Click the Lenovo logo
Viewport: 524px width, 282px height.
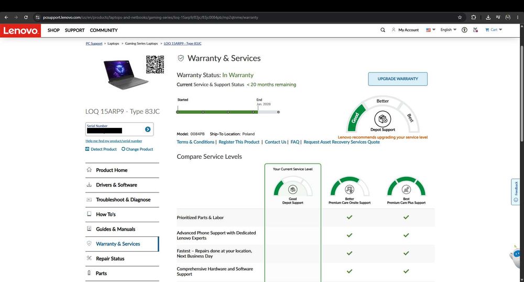20,30
